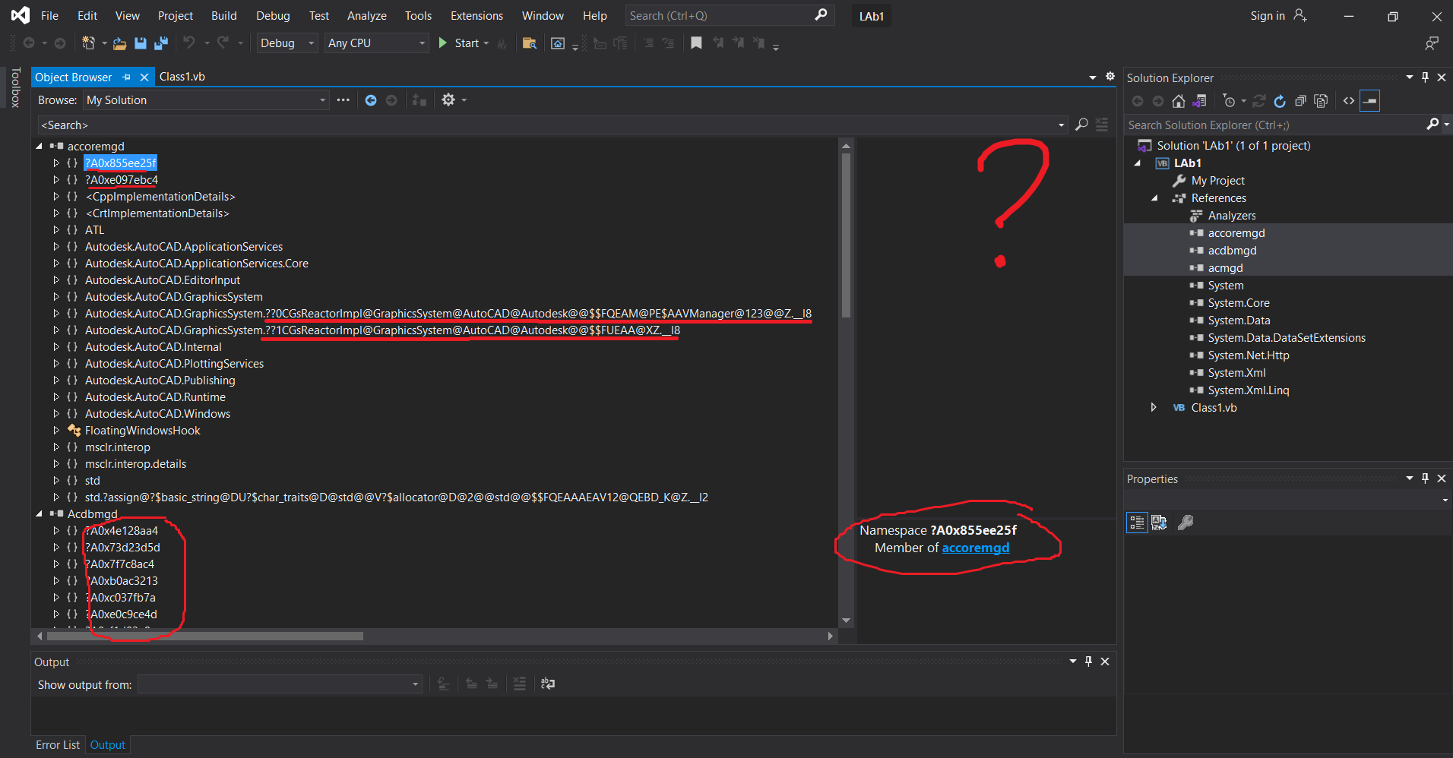Screen dimensions: 1453x758
Task: Select My Project in Solution Explorer
Action: click(1217, 181)
